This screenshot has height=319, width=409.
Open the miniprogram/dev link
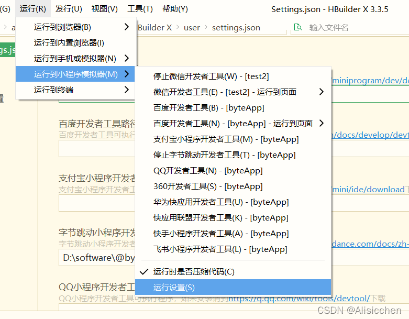click(370, 80)
